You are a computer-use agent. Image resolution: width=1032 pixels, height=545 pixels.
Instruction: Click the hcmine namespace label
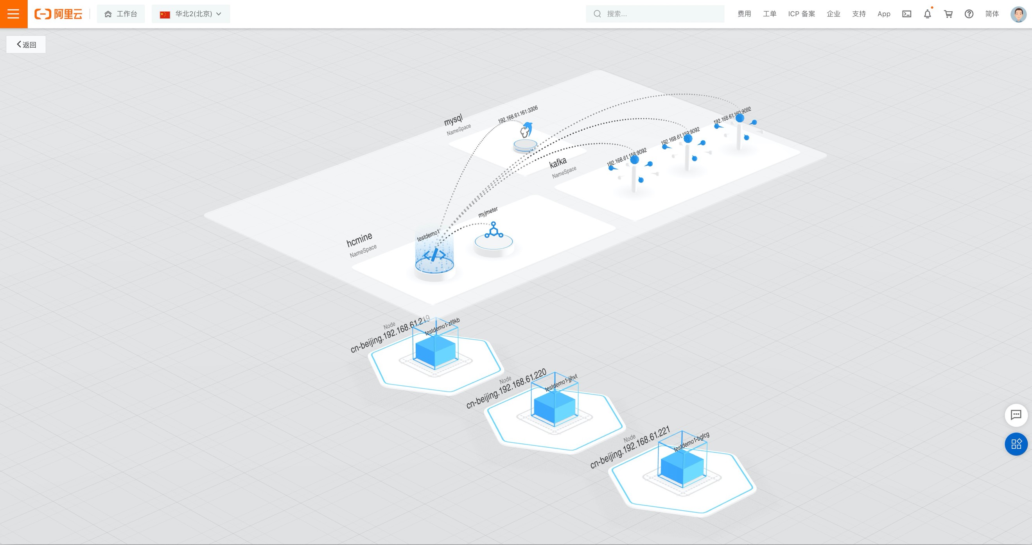(x=359, y=239)
